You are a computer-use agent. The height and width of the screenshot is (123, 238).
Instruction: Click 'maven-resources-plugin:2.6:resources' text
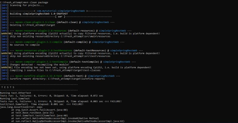pos(41,31)
